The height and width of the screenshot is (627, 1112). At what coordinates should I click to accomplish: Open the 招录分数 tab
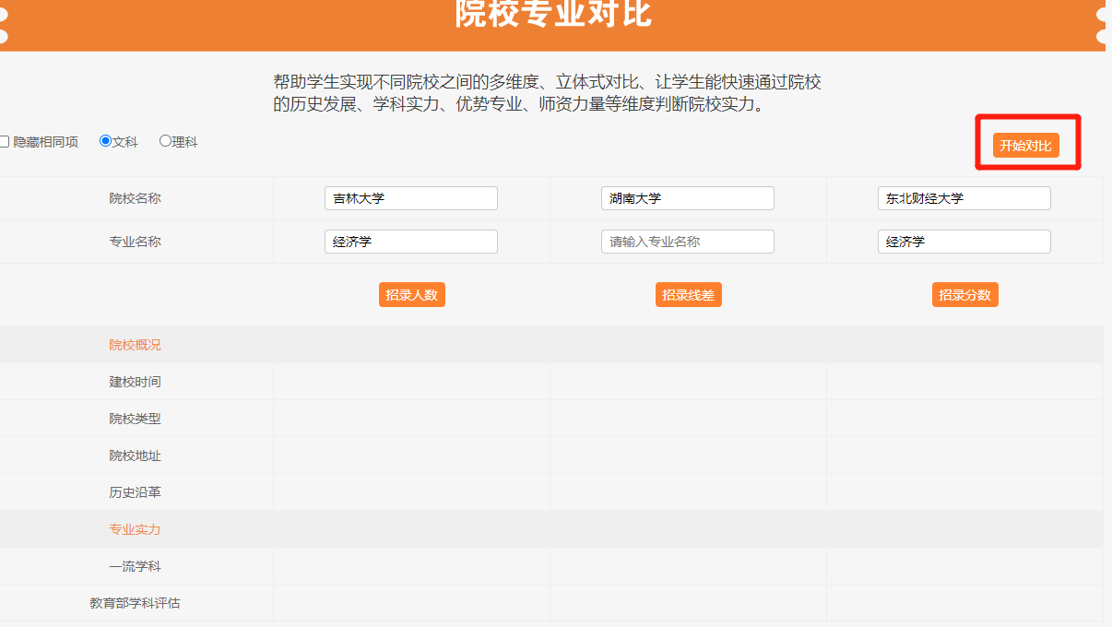point(964,295)
